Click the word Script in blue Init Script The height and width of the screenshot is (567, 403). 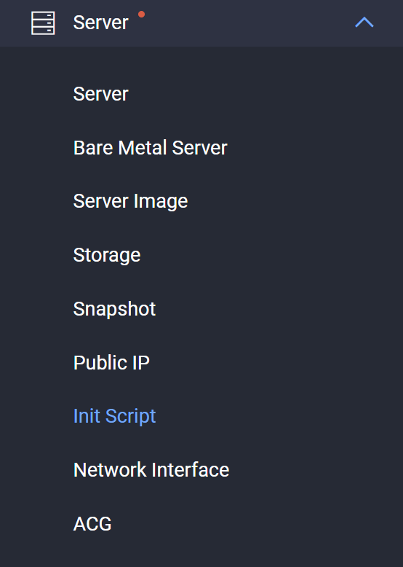130,417
